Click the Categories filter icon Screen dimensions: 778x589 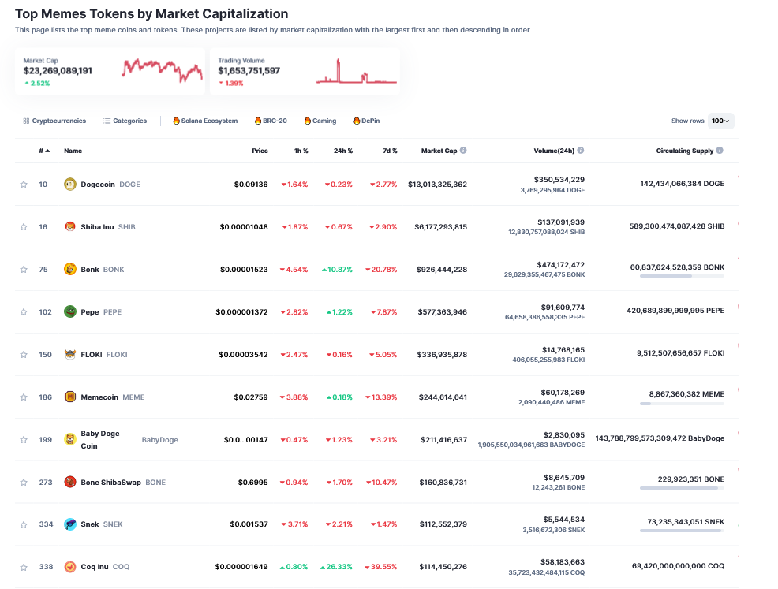[x=106, y=121]
